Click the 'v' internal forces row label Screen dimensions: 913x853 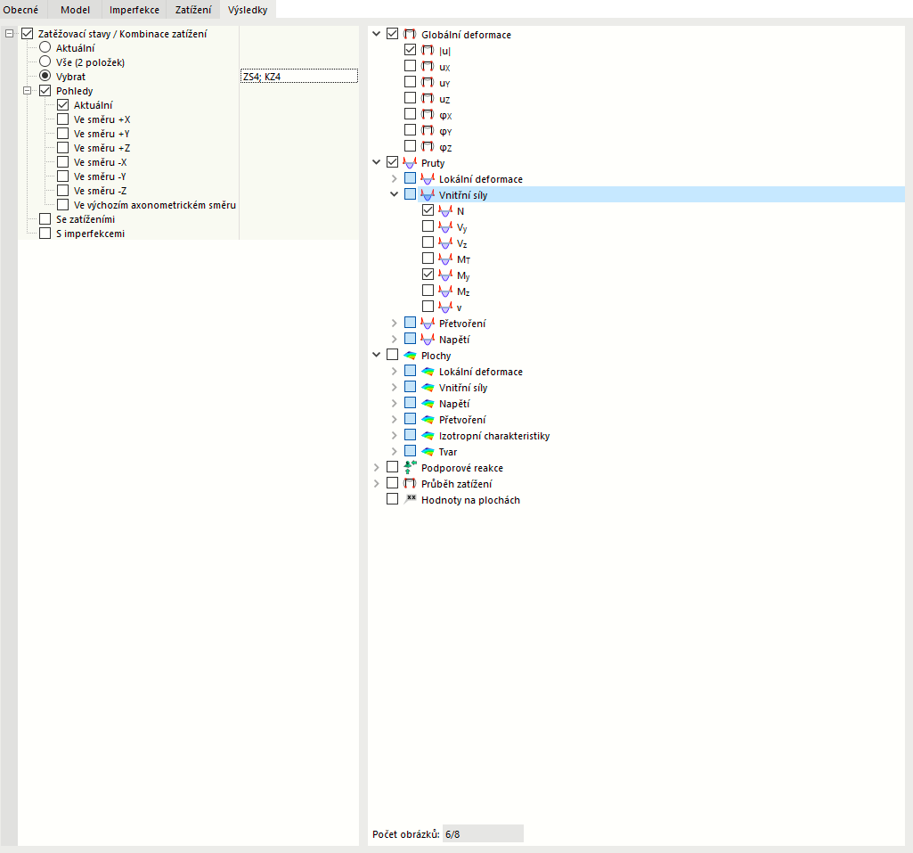460,308
